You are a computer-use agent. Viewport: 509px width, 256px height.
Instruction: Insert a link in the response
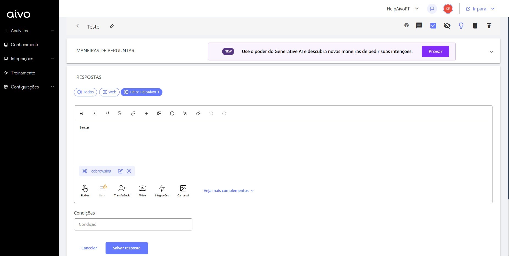(x=133, y=113)
